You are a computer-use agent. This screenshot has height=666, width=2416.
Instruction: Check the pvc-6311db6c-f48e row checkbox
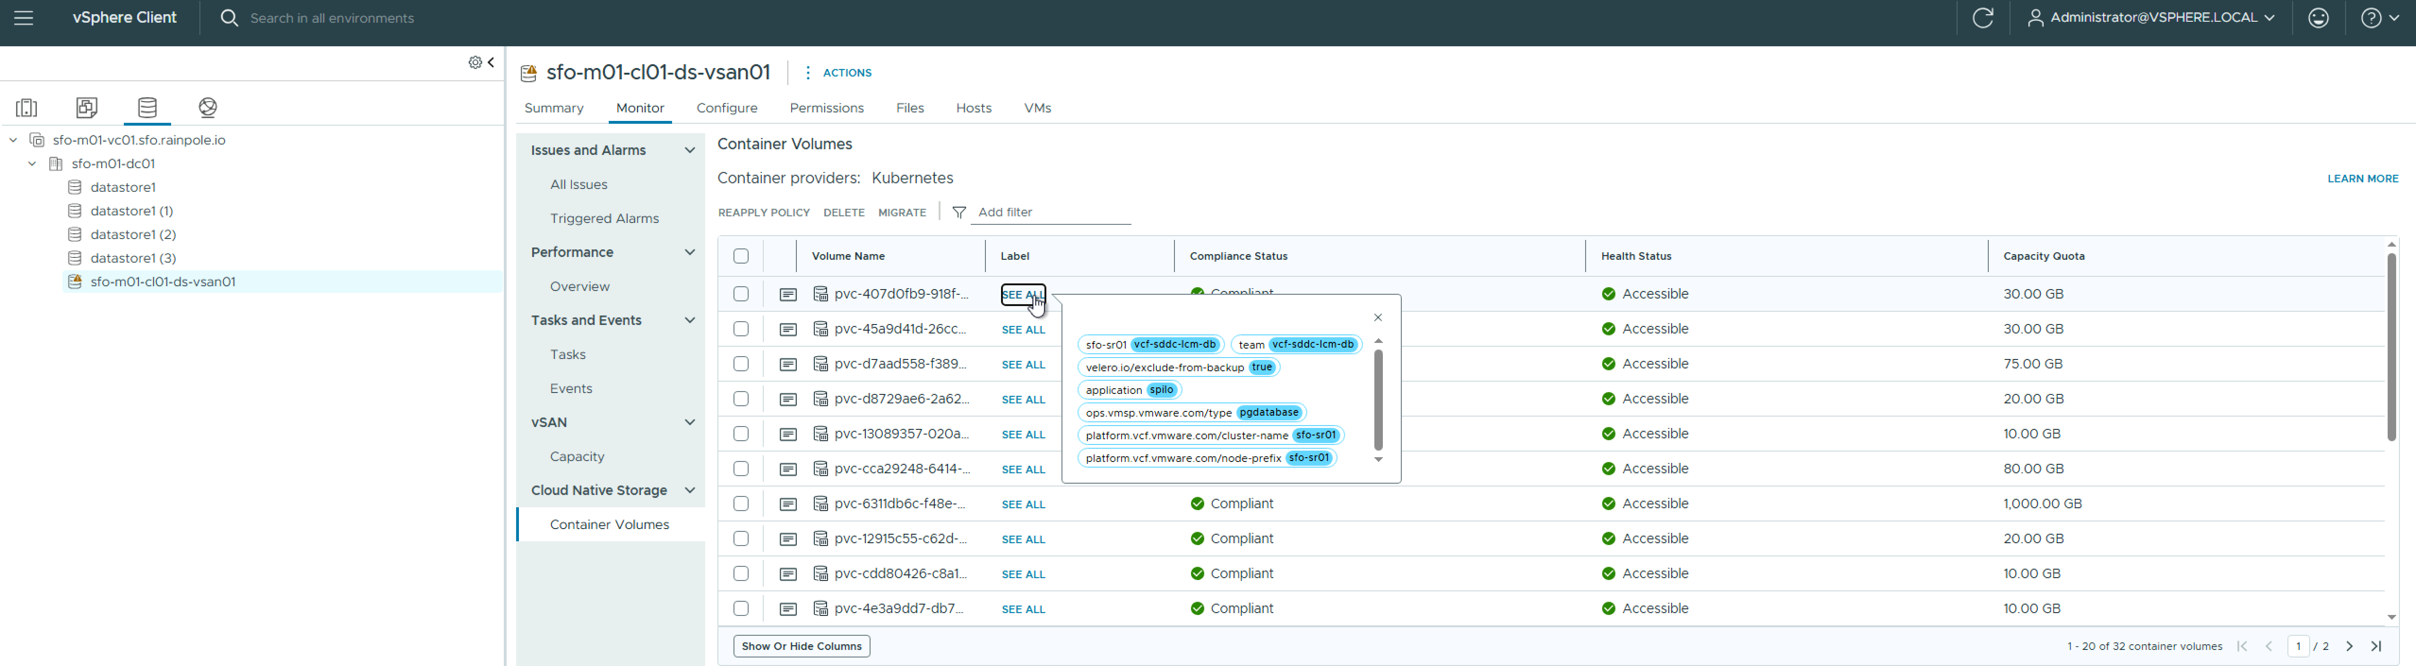tap(741, 504)
